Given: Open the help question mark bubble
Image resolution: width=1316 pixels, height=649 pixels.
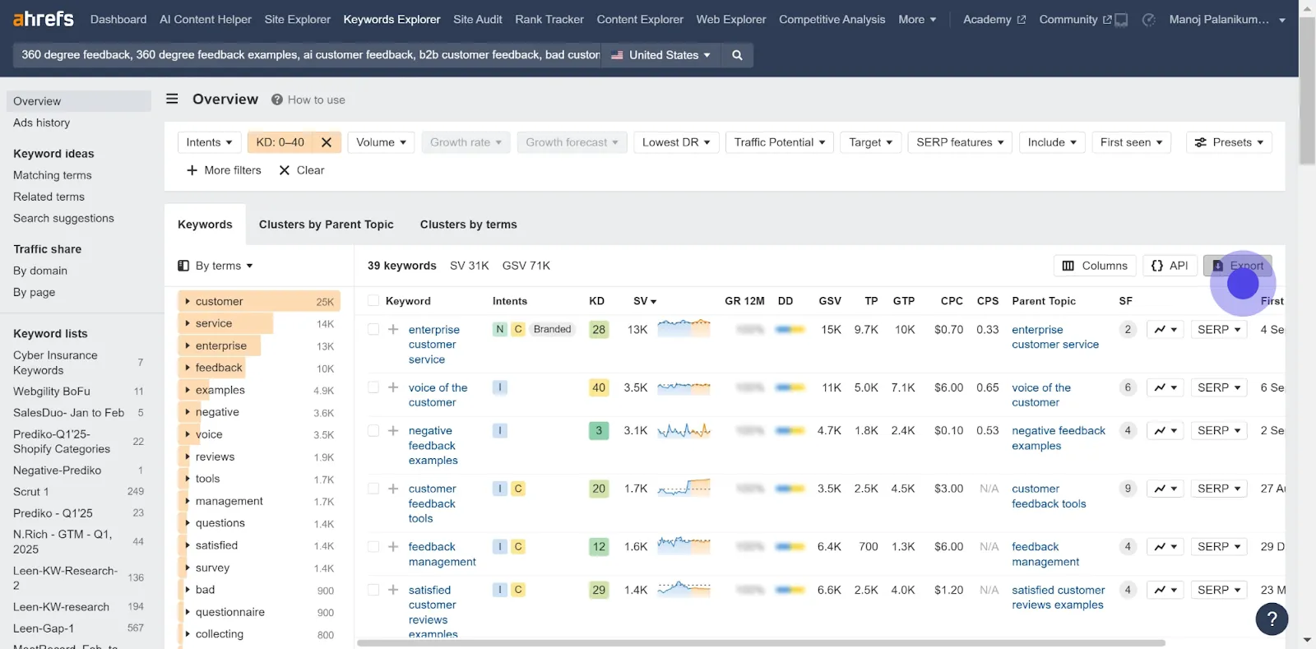Looking at the screenshot, I should coord(1272,619).
